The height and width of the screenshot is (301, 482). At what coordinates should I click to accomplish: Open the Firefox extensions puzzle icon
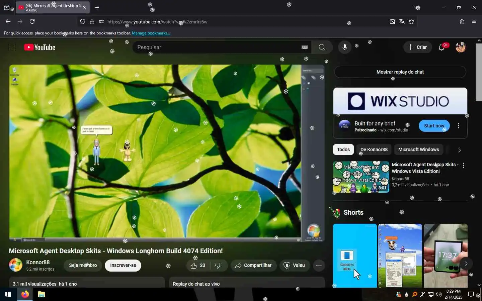(x=462, y=21)
